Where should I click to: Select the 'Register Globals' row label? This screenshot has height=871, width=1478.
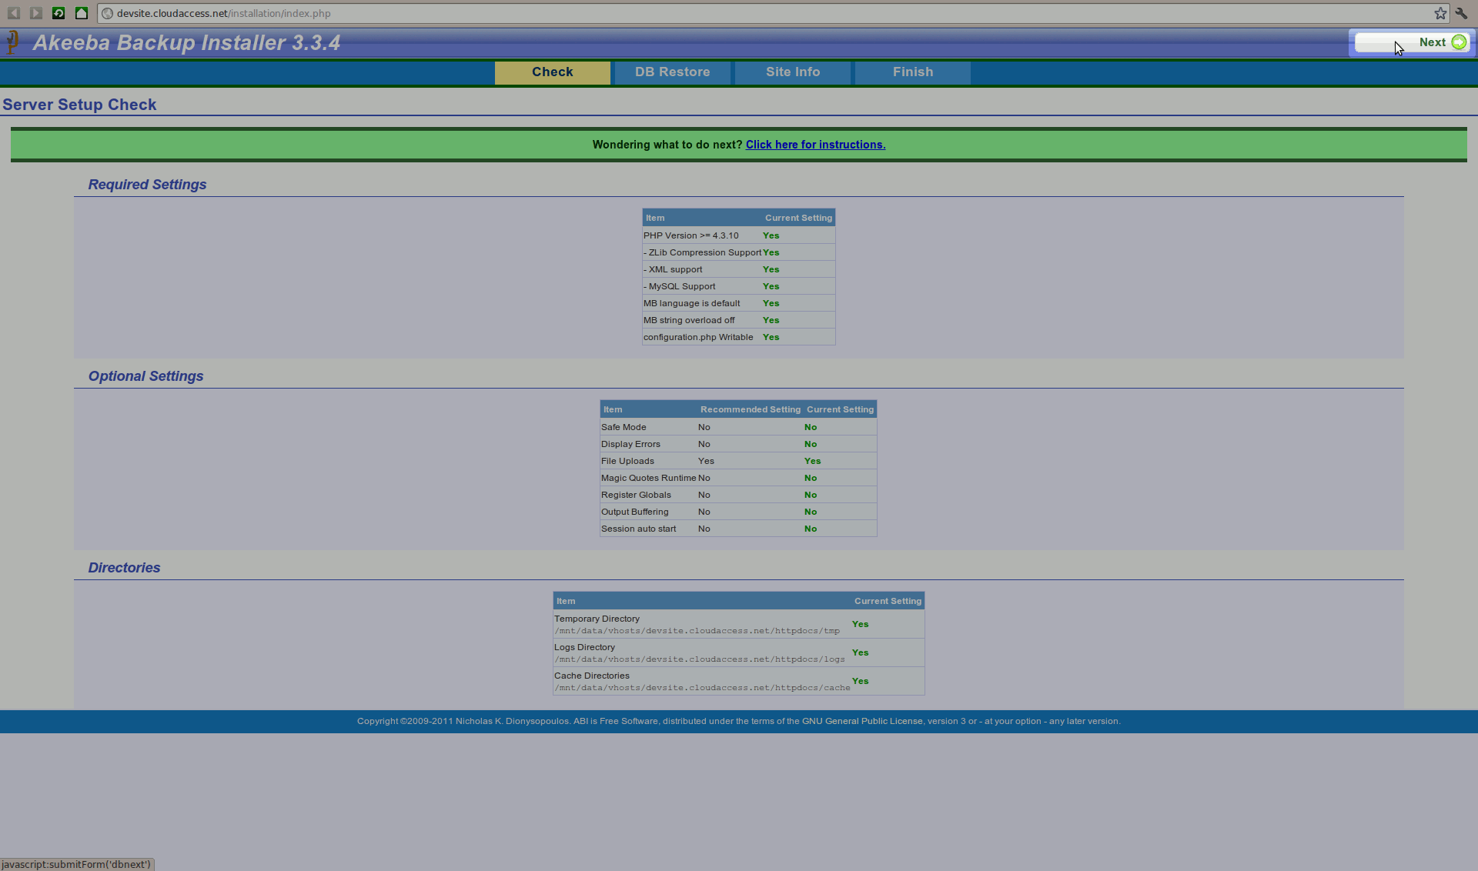(x=636, y=495)
